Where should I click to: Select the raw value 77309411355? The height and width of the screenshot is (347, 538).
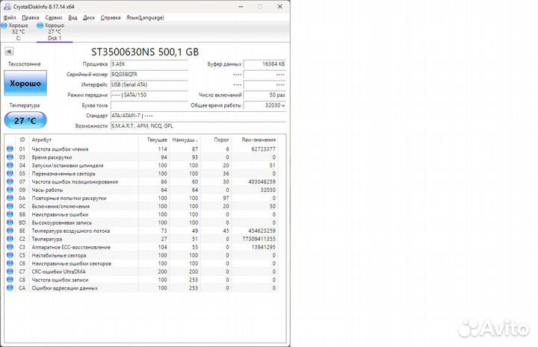pos(259,239)
